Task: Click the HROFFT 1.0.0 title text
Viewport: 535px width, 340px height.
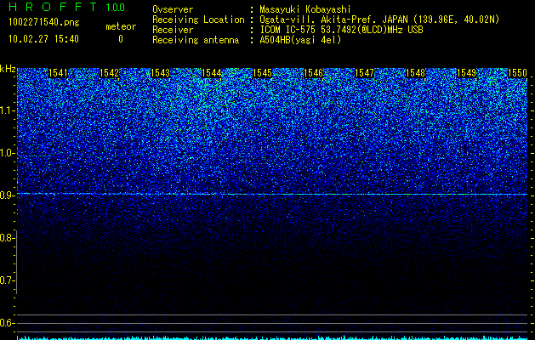Action: tap(67, 7)
